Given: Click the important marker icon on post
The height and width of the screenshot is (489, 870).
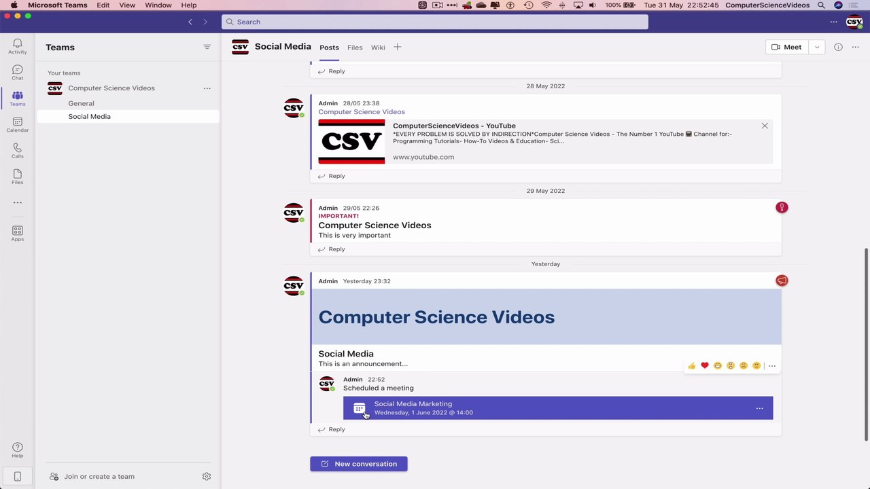Looking at the screenshot, I should 782,207.
